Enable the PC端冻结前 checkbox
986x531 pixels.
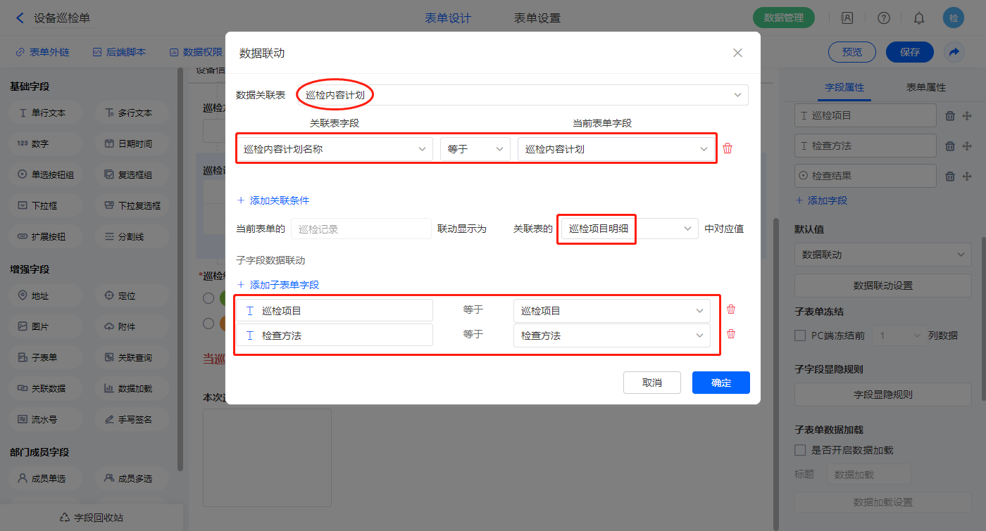(x=800, y=335)
